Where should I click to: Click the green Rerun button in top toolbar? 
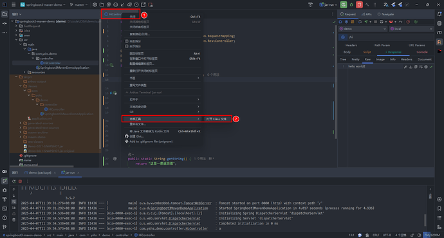tap(344, 5)
